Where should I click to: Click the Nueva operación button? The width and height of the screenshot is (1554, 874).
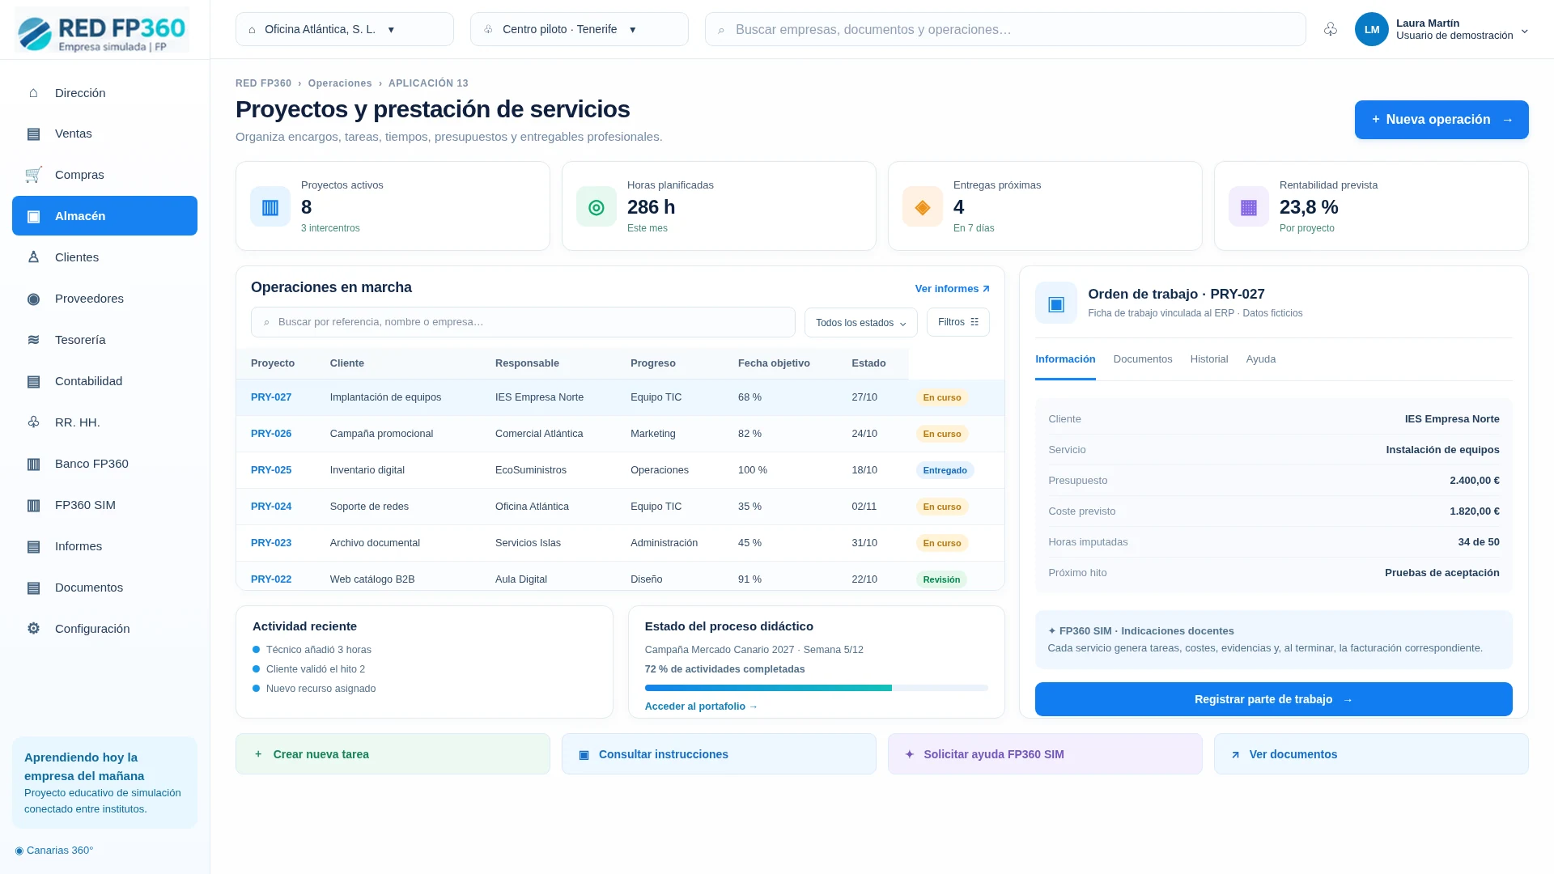pos(1441,120)
